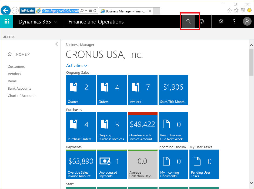This screenshot has height=189, width=254.
Task: Open the Unprocessed Payments tile
Action: point(112,164)
